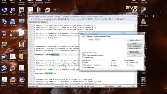Click Localizar todos no documento atual
Screen dimensions: 167x94
pyautogui.click(x=134, y=52)
